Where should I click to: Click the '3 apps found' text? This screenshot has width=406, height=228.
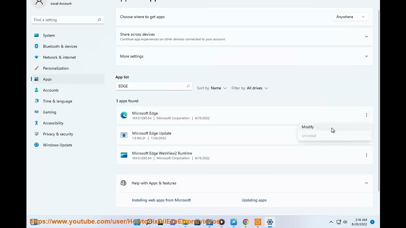(127, 101)
